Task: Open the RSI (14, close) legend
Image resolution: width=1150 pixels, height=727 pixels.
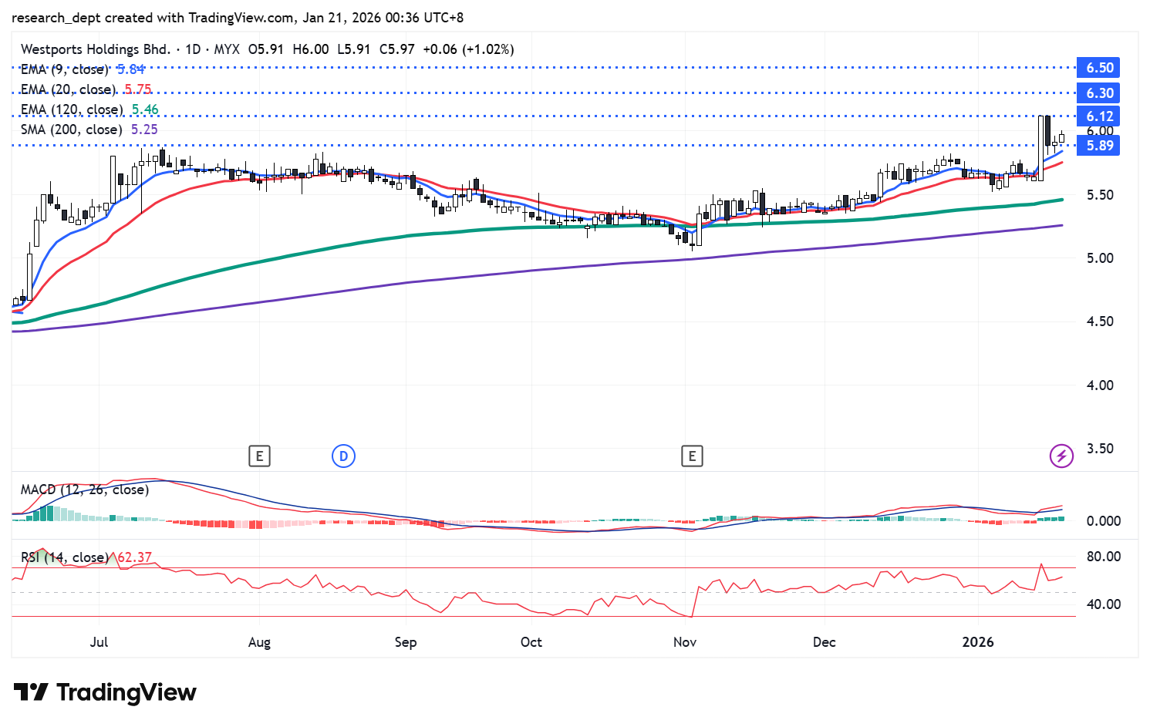Action: coord(65,557)
